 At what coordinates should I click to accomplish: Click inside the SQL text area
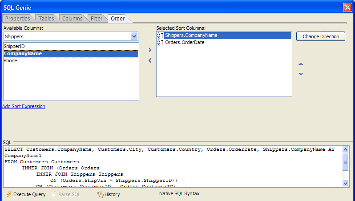173,167
